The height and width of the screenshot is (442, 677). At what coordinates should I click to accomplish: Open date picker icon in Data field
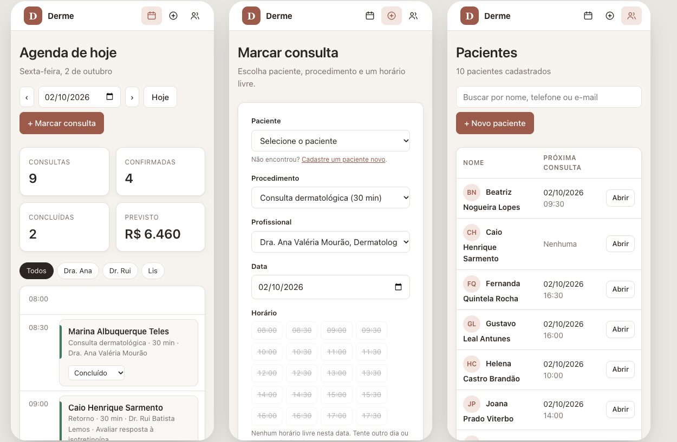click(399, 287)
